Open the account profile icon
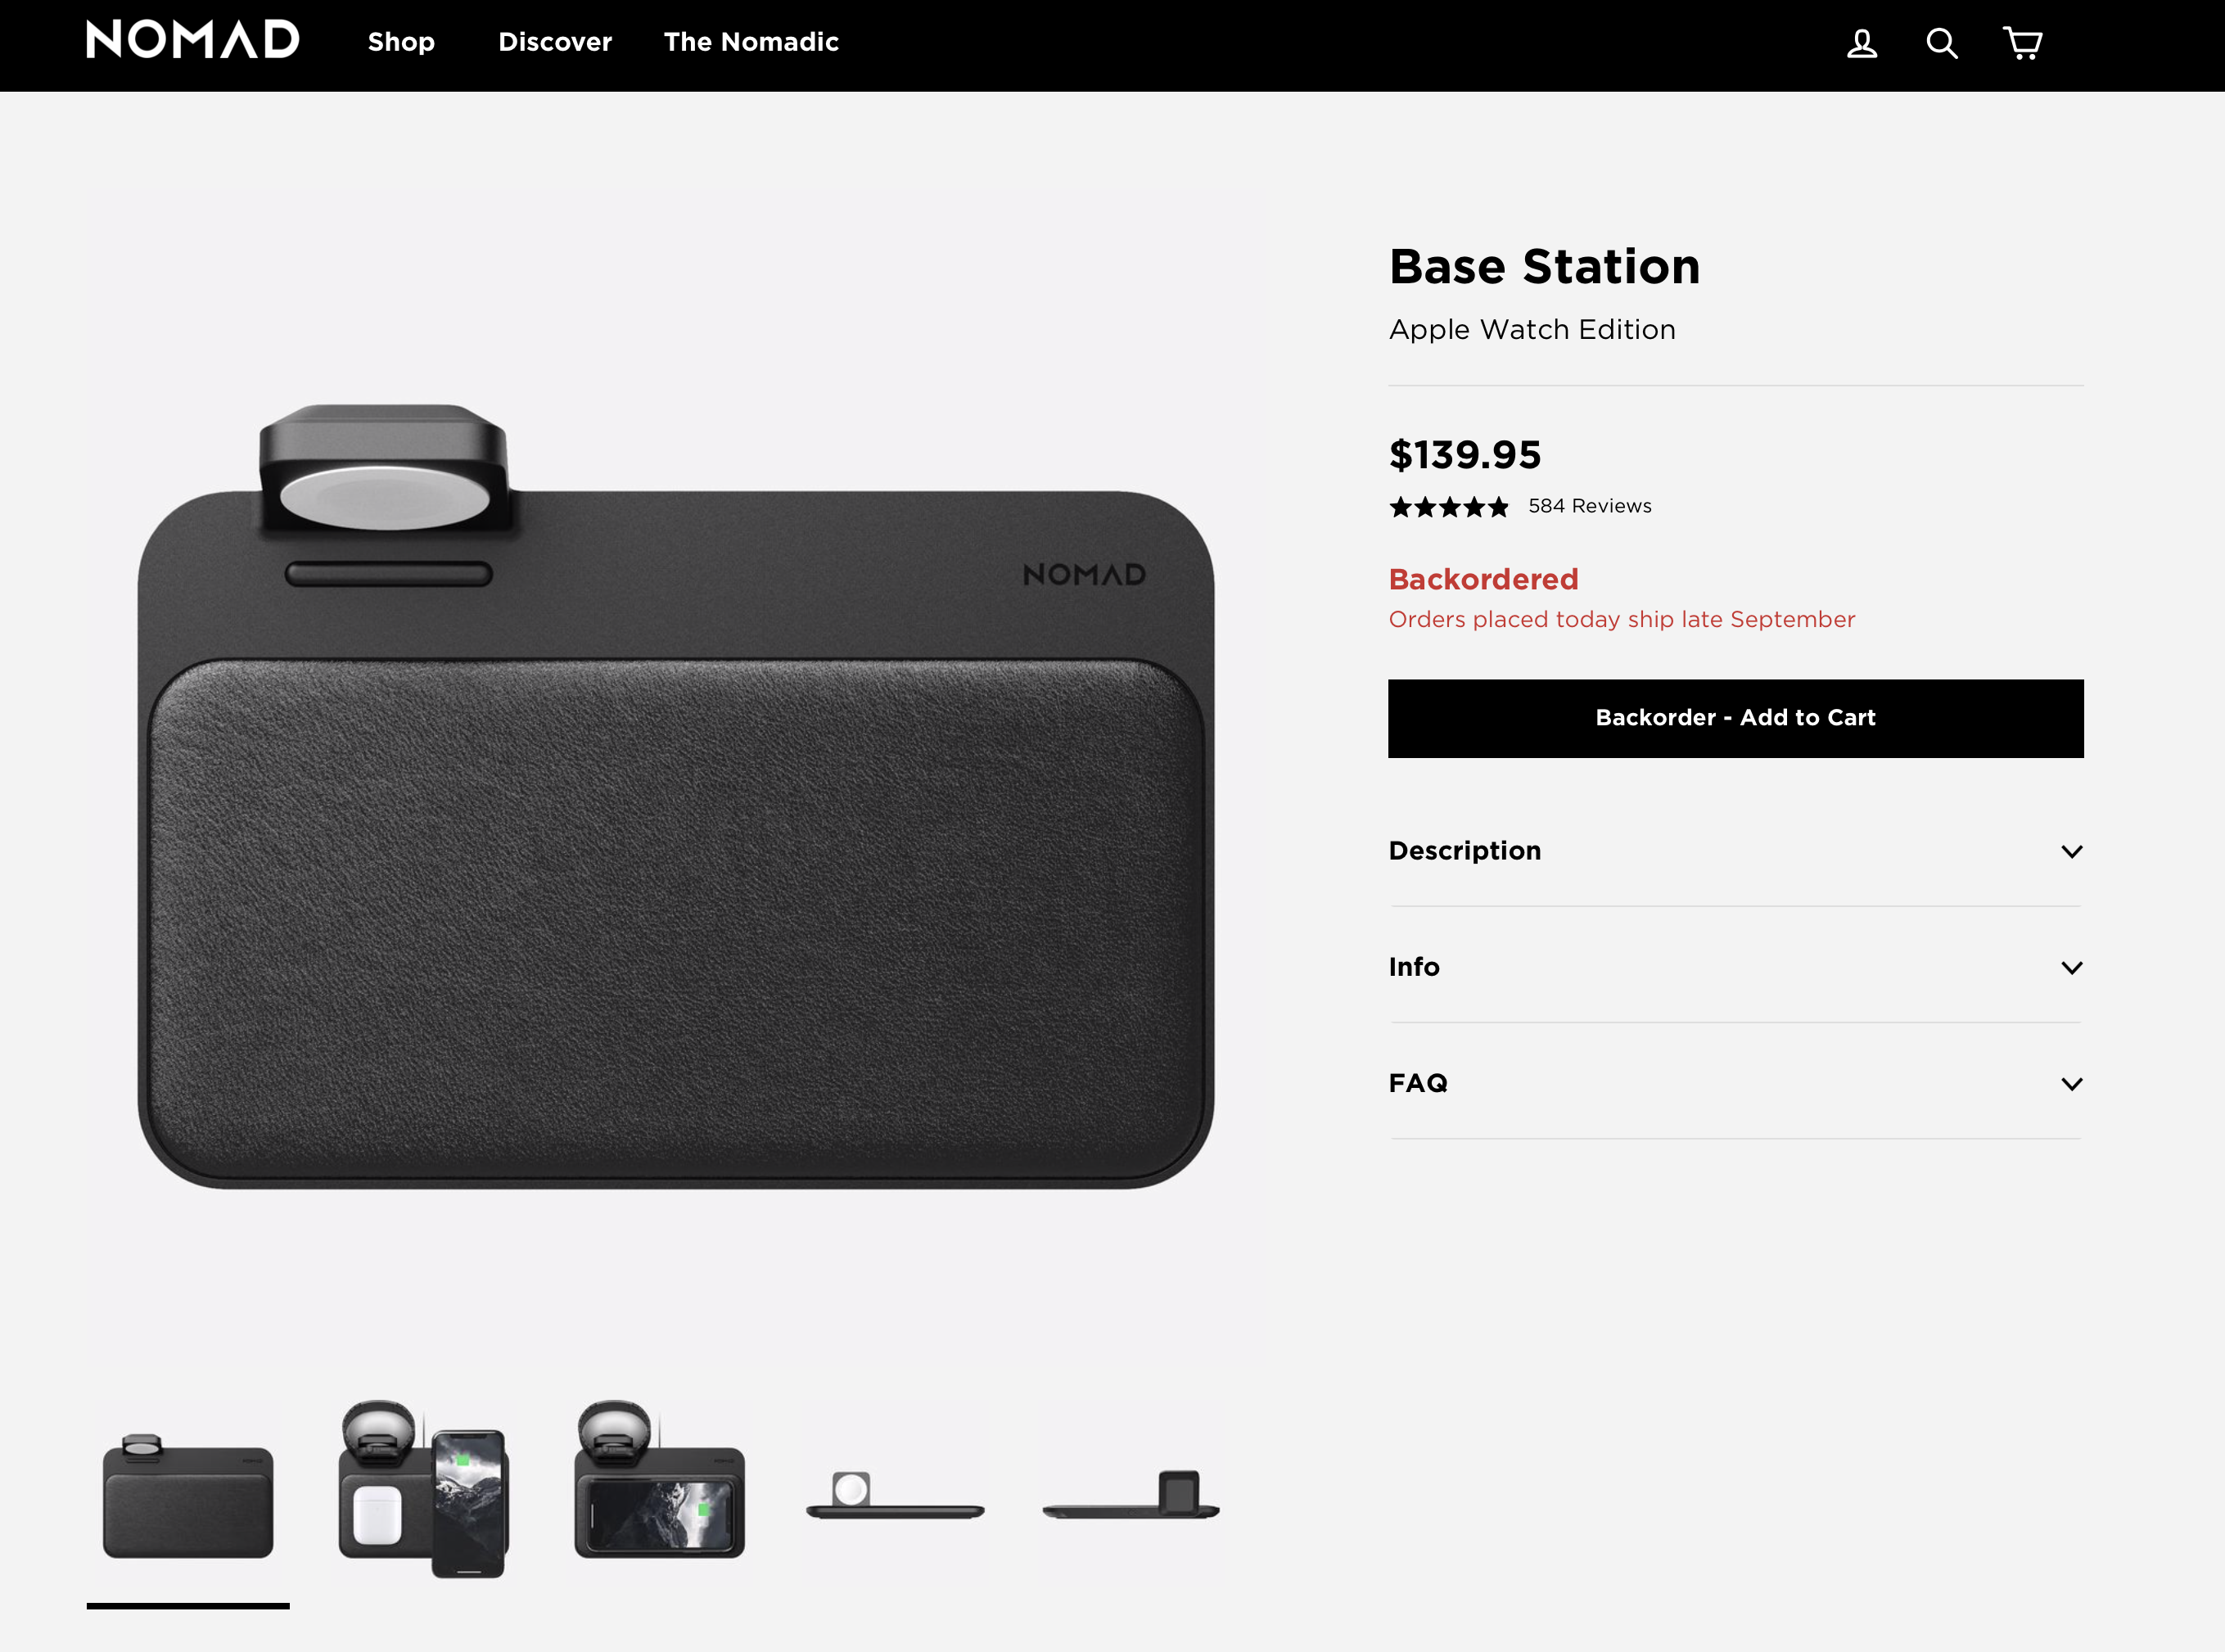Screen dimensions: 2225x1652 point(1861,43)
